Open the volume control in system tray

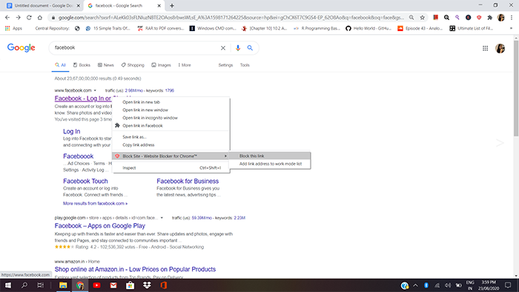[x=448, y=285]
